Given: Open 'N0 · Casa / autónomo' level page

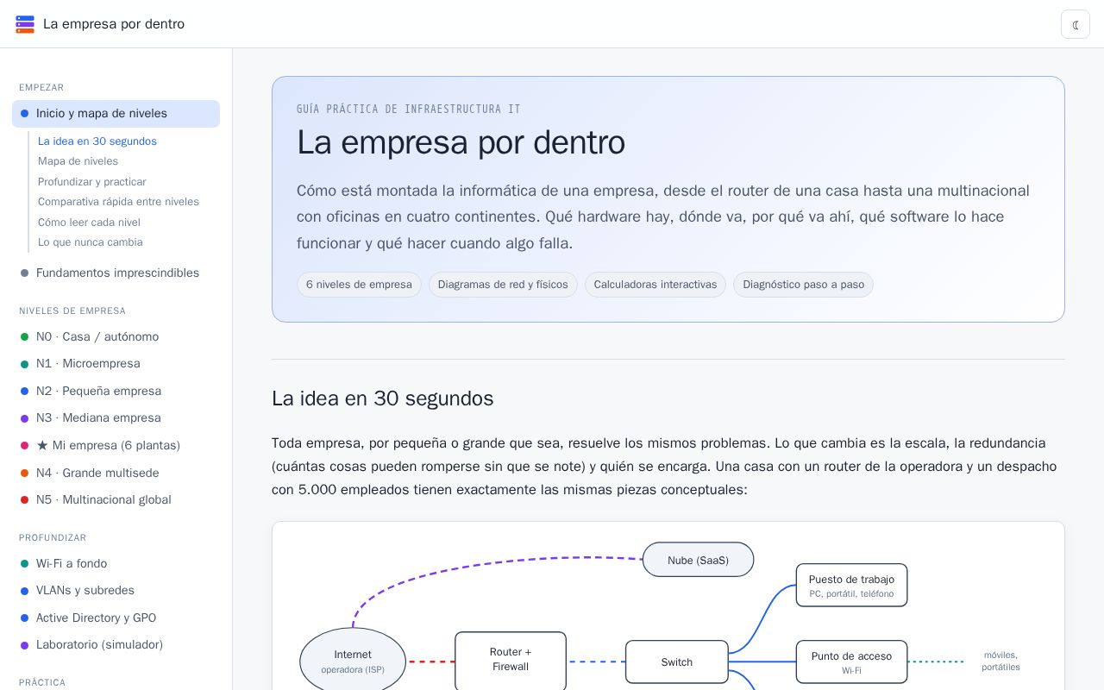Looking at the screenshot, I should [116, 336].
